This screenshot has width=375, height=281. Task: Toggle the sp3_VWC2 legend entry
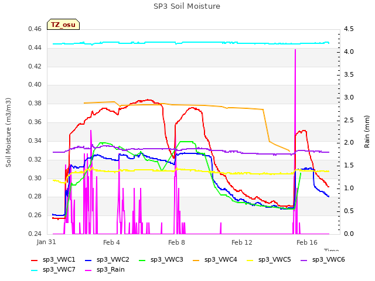[107, 259]
